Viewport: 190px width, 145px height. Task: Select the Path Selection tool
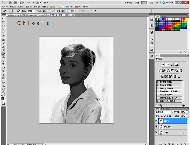[x=3, y=75]
